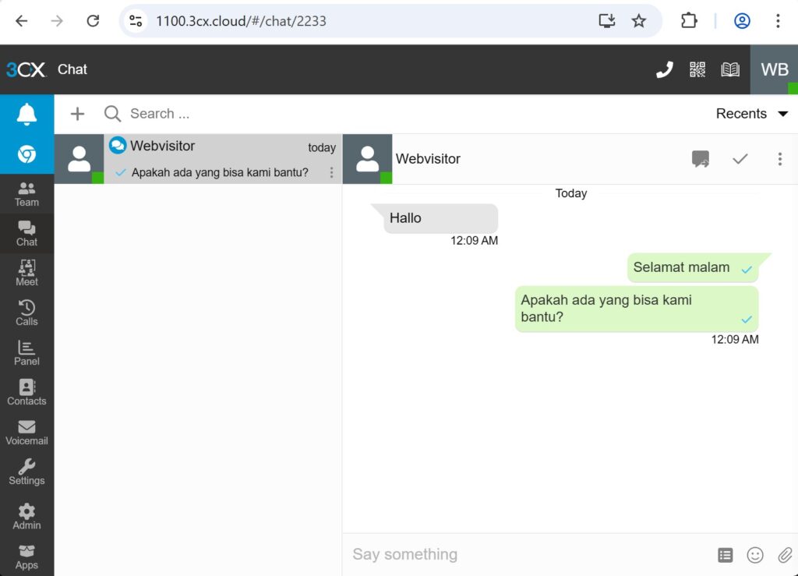Screen dimensions: 798x576
Task: Go to the Panel section
Action: (26, 352)
